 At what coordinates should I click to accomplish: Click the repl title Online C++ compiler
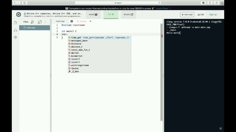click(54, 14)
